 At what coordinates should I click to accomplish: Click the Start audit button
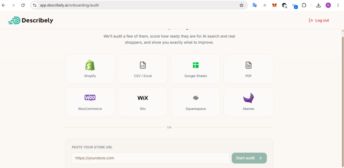pos(249,158)
